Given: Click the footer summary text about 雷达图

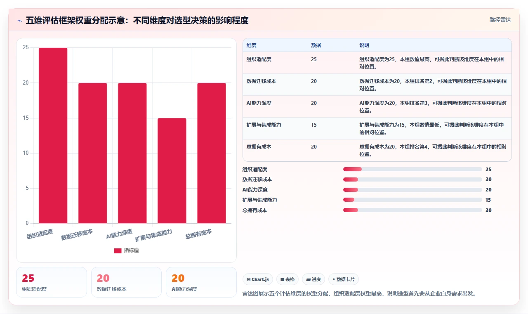Looking at the screenshot, I should [x=359, y=293].
